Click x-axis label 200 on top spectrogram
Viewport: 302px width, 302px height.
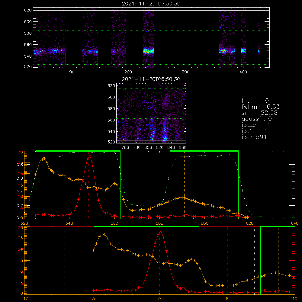pos(128,72)
